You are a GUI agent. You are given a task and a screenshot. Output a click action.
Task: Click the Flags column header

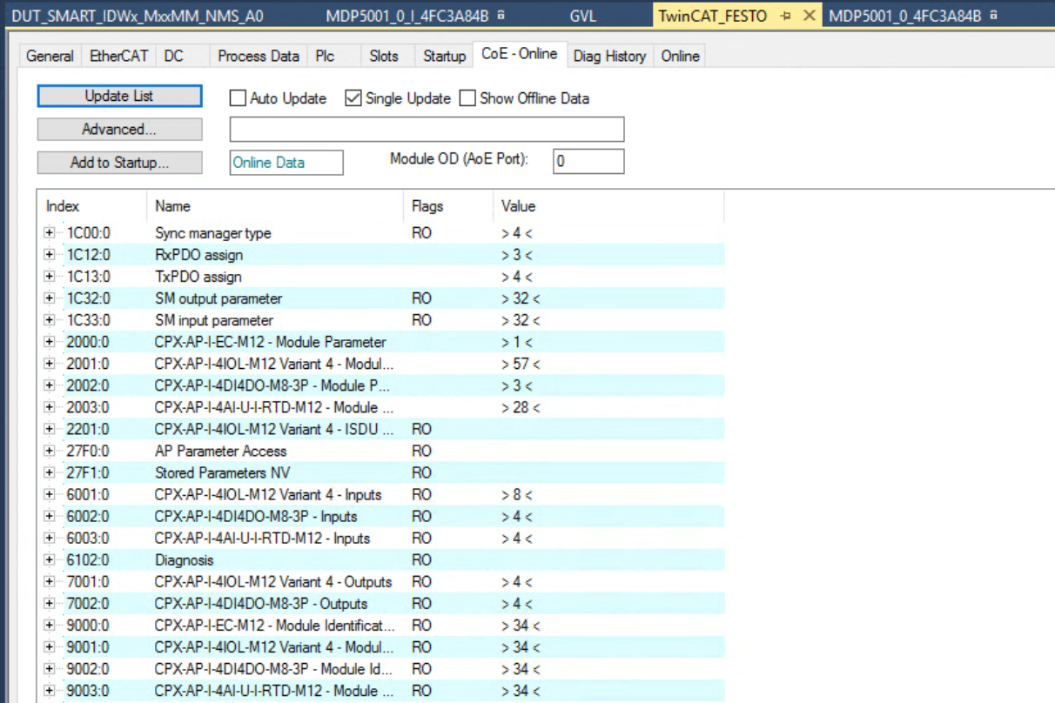[x=447, y=206]
